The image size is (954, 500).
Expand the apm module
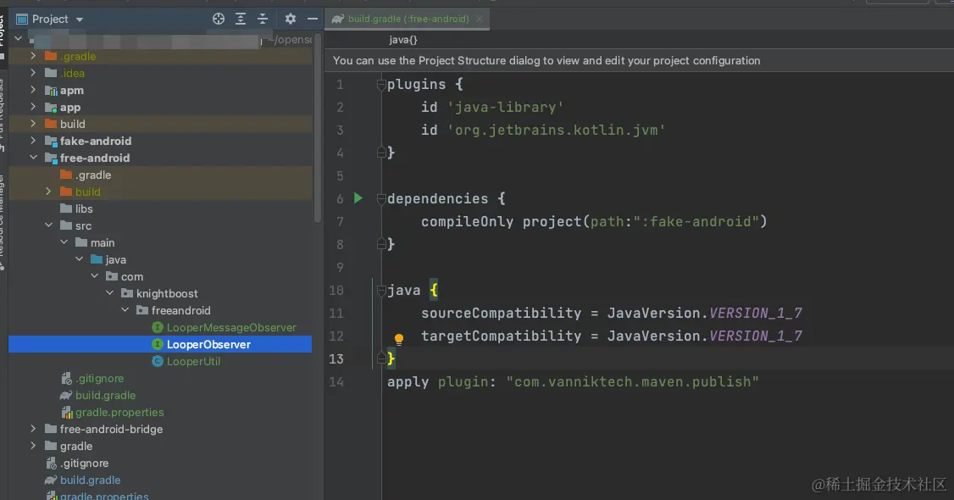coord(33,90)
